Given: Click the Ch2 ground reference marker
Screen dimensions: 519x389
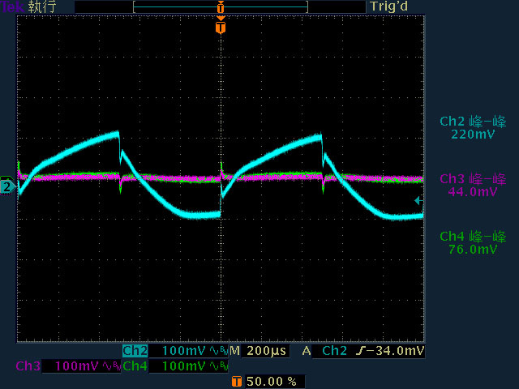Looking at the screenshot, I should point(7,187).
